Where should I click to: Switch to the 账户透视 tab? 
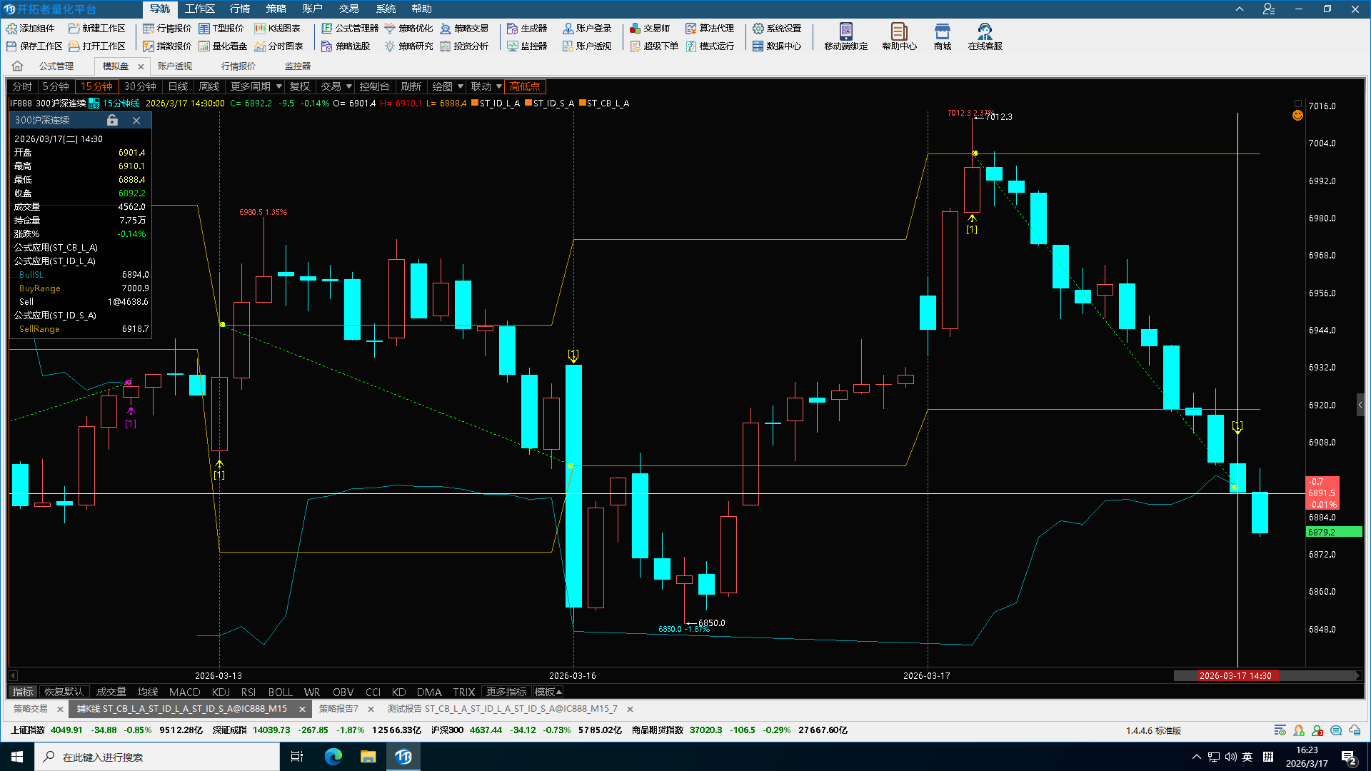pyautogui.click(x=174, y=66)
